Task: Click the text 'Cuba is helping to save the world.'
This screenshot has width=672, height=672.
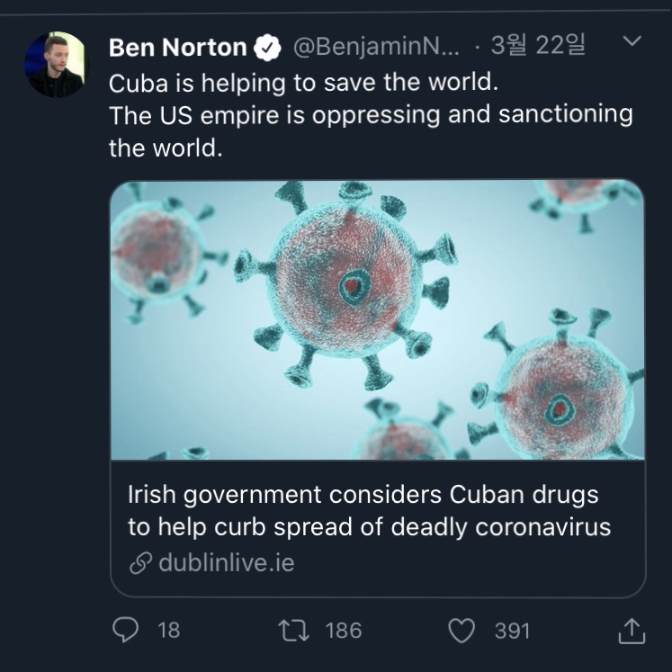Action: pos(302,84)
